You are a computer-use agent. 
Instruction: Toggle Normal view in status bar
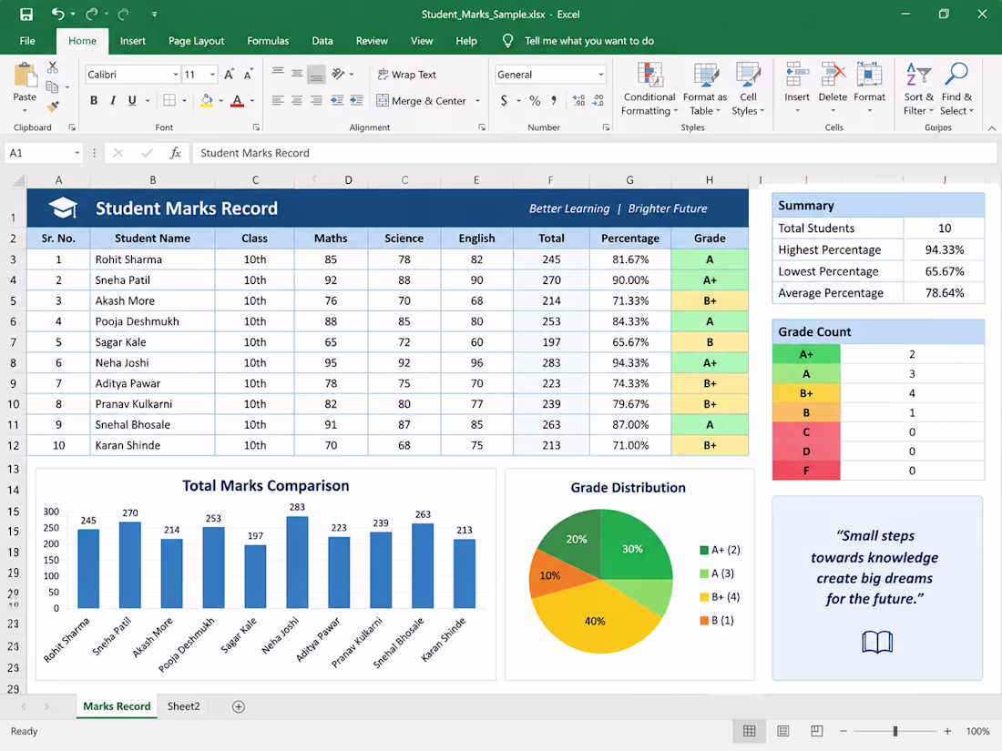pyautogui.click(x=749, y=731)
